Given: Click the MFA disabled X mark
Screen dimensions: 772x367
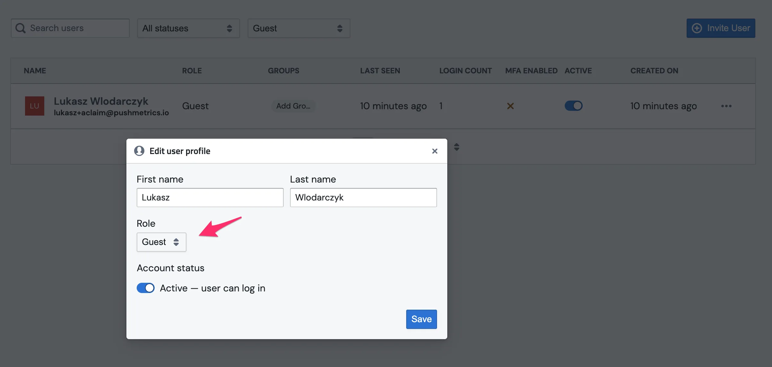Looking at the screenshot, I should [510, 106].
